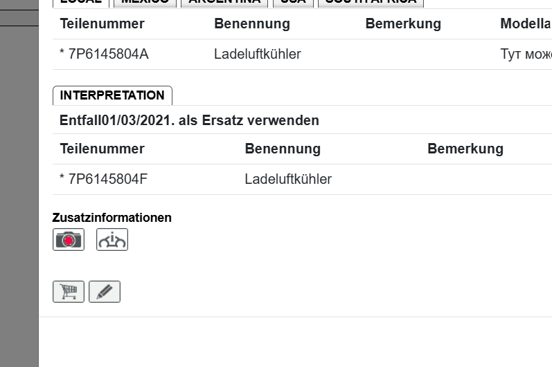Click the upper table's Teilenummer header
Screen dimensions: 552x367
click(x=102, y=23)
